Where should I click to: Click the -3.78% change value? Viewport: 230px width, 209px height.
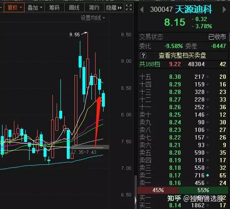202,26
